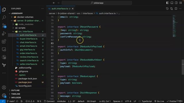
Task: Click the server breadcrumb segment
Action: [52, 13]
